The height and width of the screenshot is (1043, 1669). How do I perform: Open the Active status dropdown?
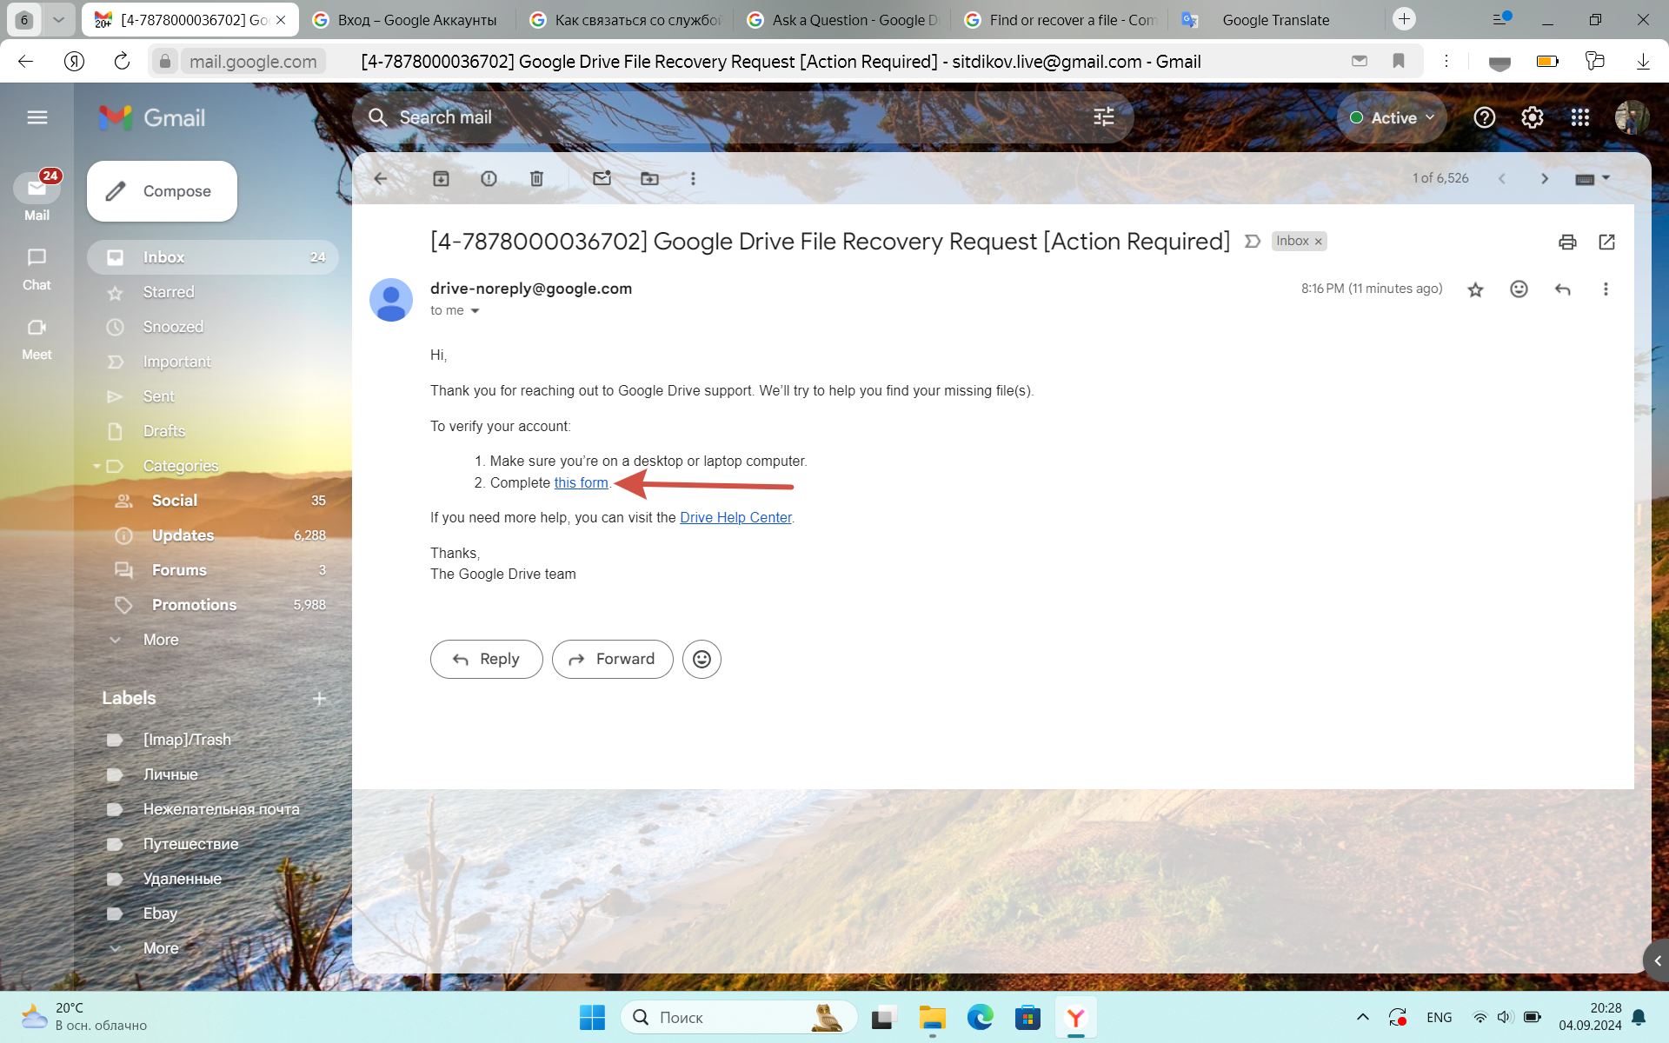pyautogui.click(x=1392, y=117)
